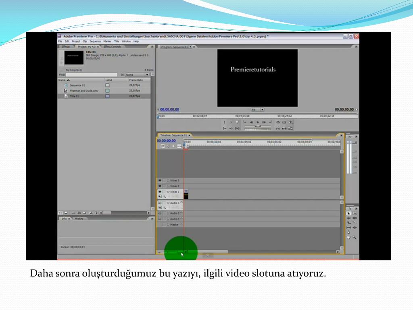Screen dimensions: 413x310
Task: Toggle Snap in Timeline panel
Action: click(x=163, y=146)
